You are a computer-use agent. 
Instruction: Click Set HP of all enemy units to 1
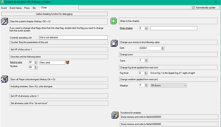[x=59, y=96]
